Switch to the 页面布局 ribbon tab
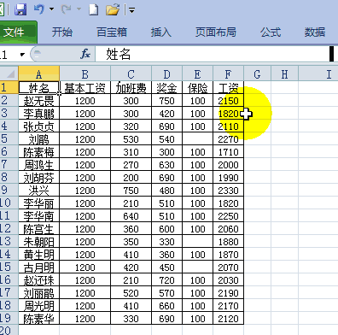 pyautogui.click(x=216, y=32)
